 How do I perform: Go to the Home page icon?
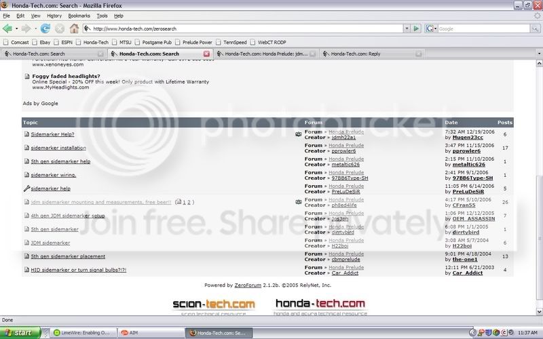(73, 28)
